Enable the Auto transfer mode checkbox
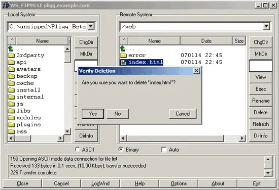Viewport: 279px width, 190px height. tap(164, 150)
